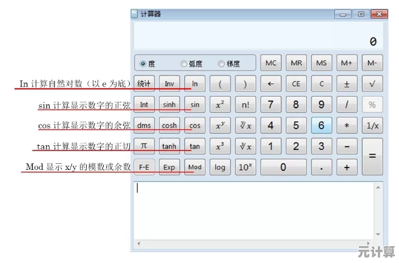The width and height of the screenshot is (399, 263).
Task: Click the down arrow of history scrollbar
Action: (x=378, y=234)
